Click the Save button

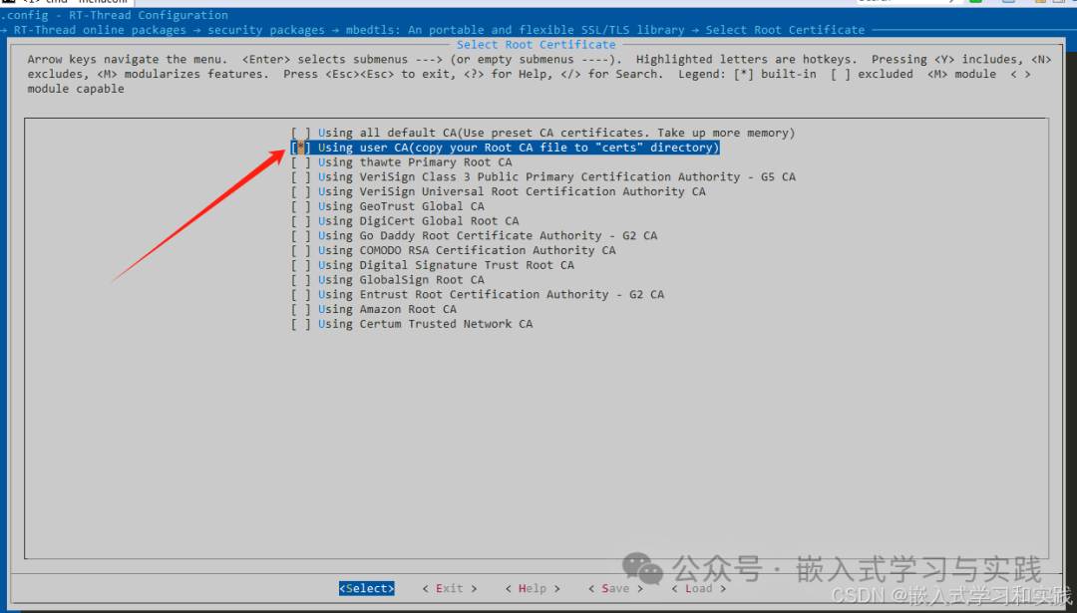click(x=615, y=588)
